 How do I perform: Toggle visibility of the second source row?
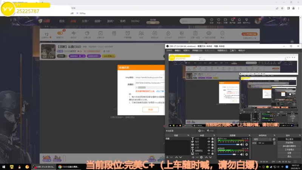click(x=209, y=141)
